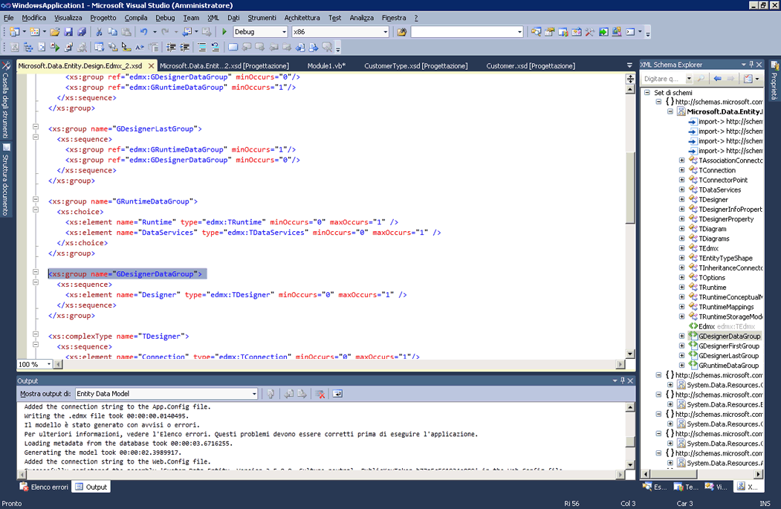Click the Save icon in toolbar
Screen dimensions: 781x509
coord(68,32)
